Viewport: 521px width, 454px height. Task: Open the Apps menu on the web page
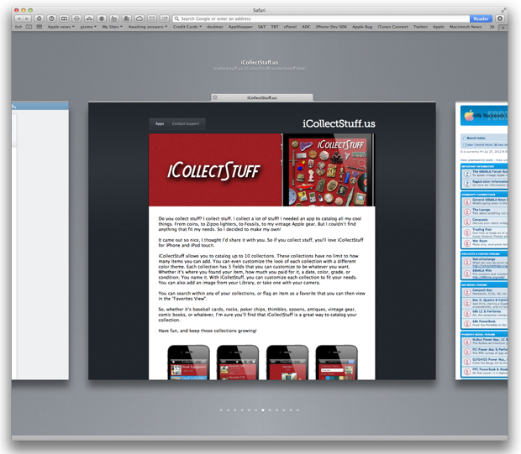point(160,123)
